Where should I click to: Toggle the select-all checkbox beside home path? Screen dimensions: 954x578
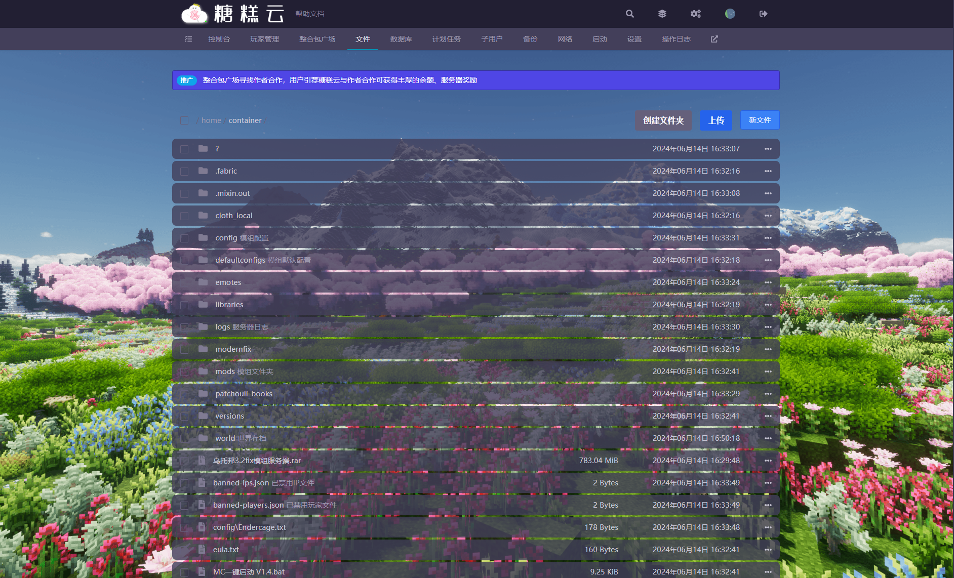point(184,120)
